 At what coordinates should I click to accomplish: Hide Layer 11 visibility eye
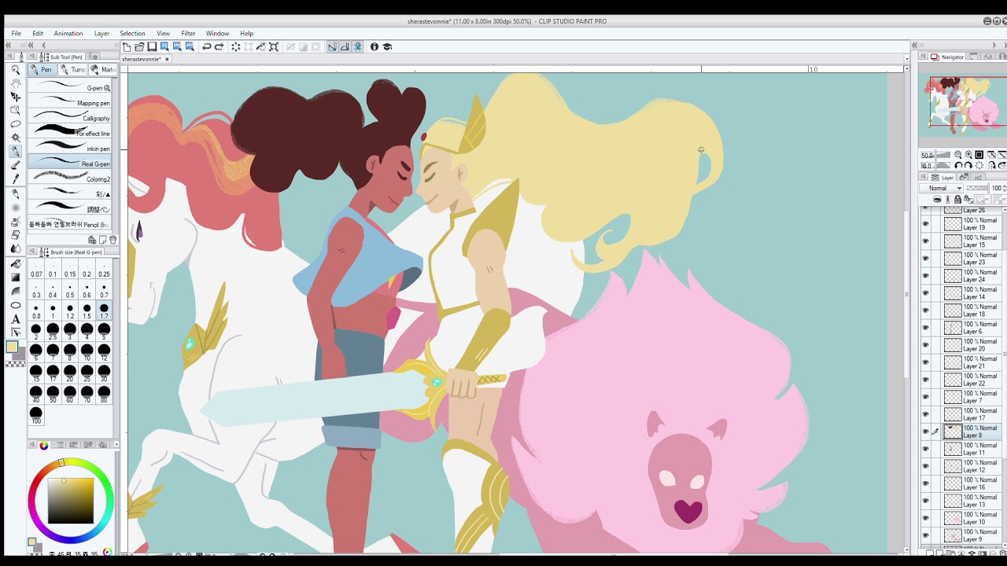pyautogui.click(x=925, y=449)
